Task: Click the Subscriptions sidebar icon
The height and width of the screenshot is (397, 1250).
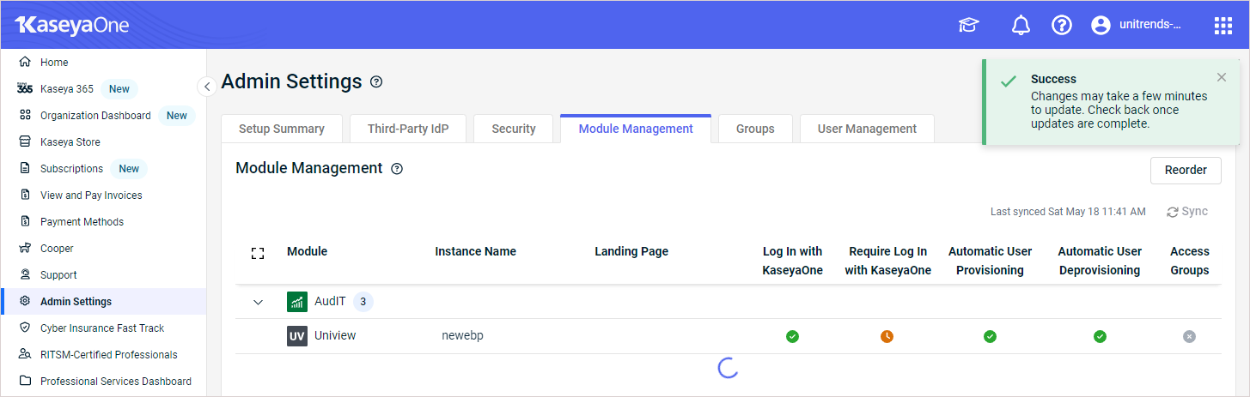Action: point(25,168)
